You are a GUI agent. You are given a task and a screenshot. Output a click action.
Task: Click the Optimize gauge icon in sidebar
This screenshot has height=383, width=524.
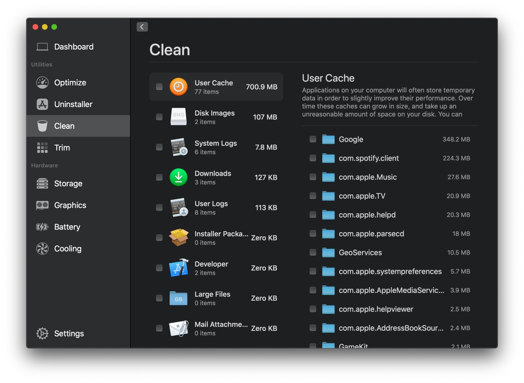tap(43, 83)
